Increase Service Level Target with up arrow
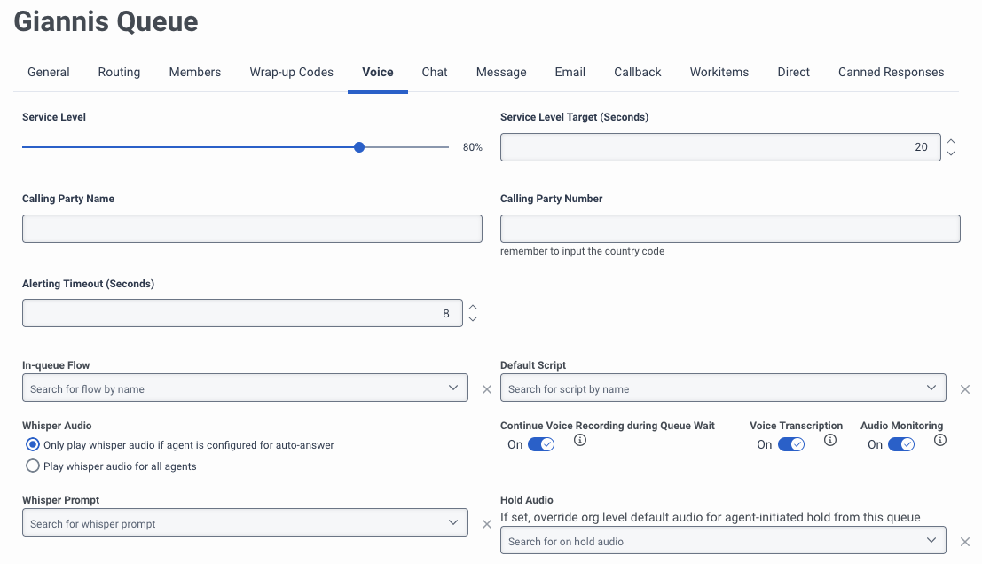982x564 pixels. tap(951, 141)
